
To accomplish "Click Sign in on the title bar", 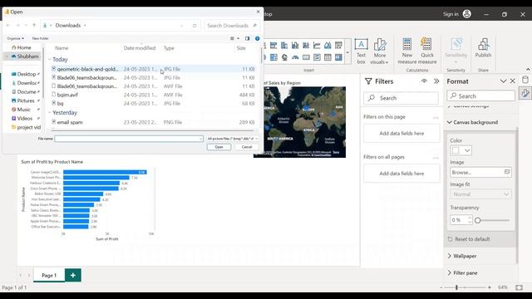I will click(x=451, y=14).
